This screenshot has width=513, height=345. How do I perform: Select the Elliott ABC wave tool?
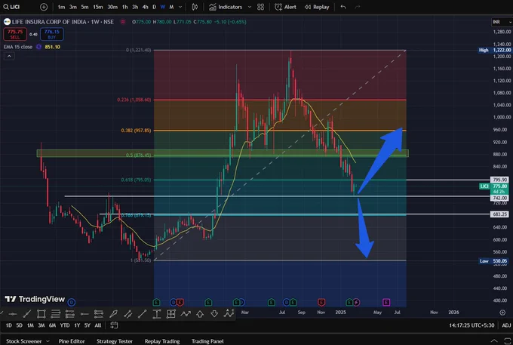click(229, 313)
